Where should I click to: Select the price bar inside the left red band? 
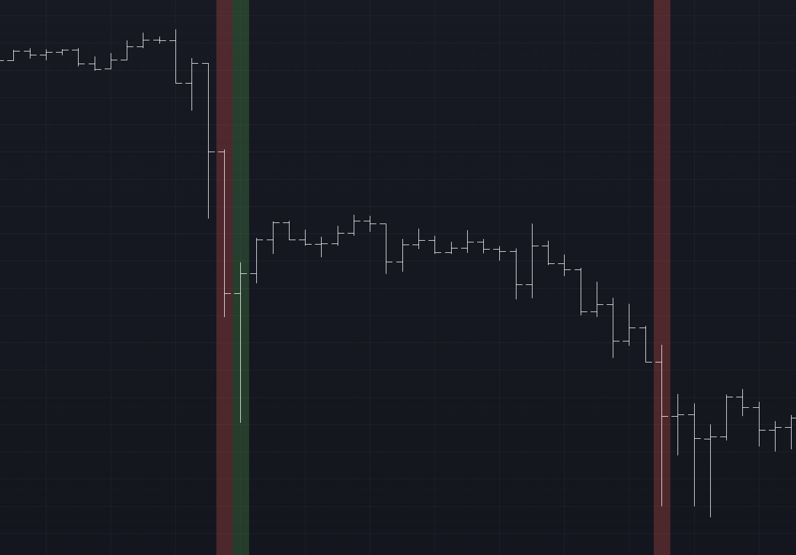[x=224, y=232]
